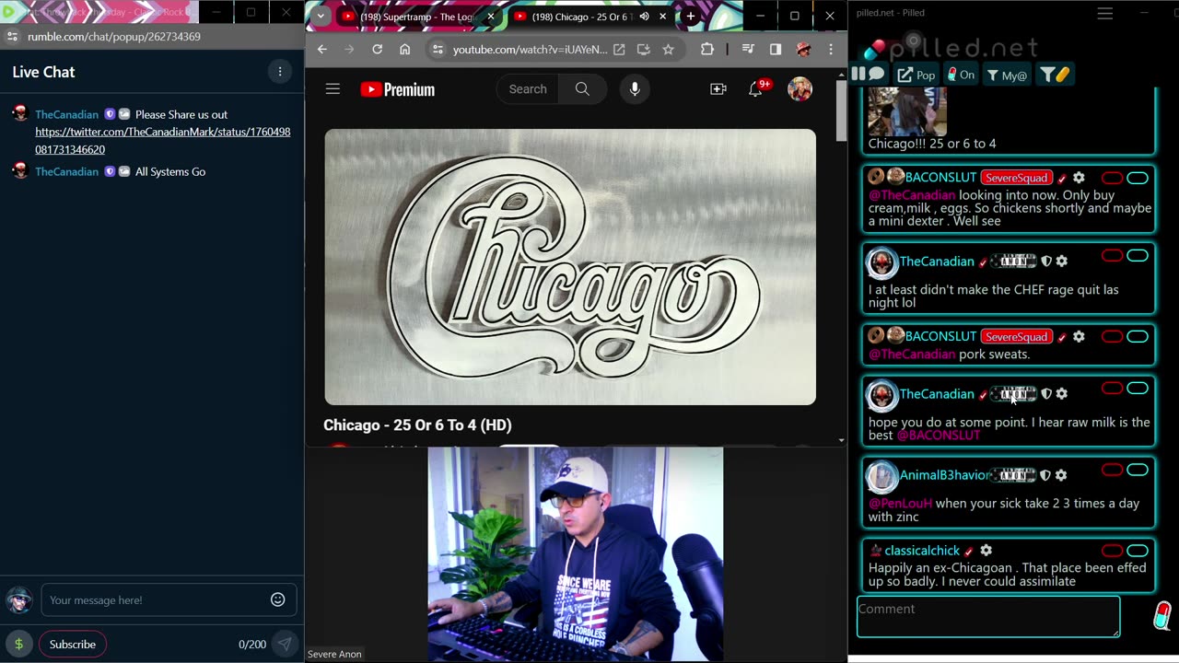Screen dimensions: 1179x663
Task: Toggle red pill on AnimalB3havior message
Action: [1113, 470]
